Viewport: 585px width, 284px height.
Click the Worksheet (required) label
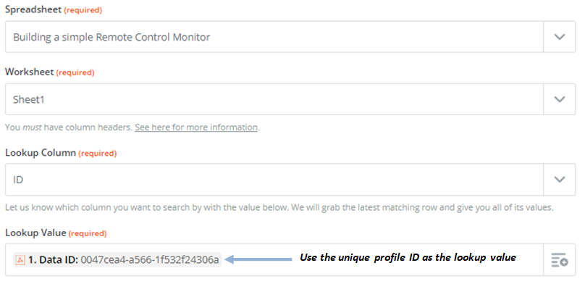pos(50,72)
